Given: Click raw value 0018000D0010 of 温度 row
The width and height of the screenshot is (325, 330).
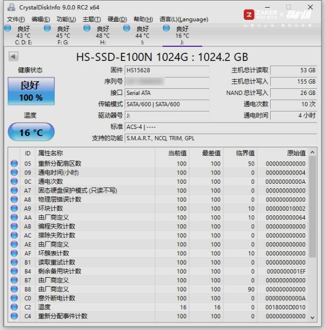Looking at the screenshot, I should pyautogui.click(x=285, y=307).
